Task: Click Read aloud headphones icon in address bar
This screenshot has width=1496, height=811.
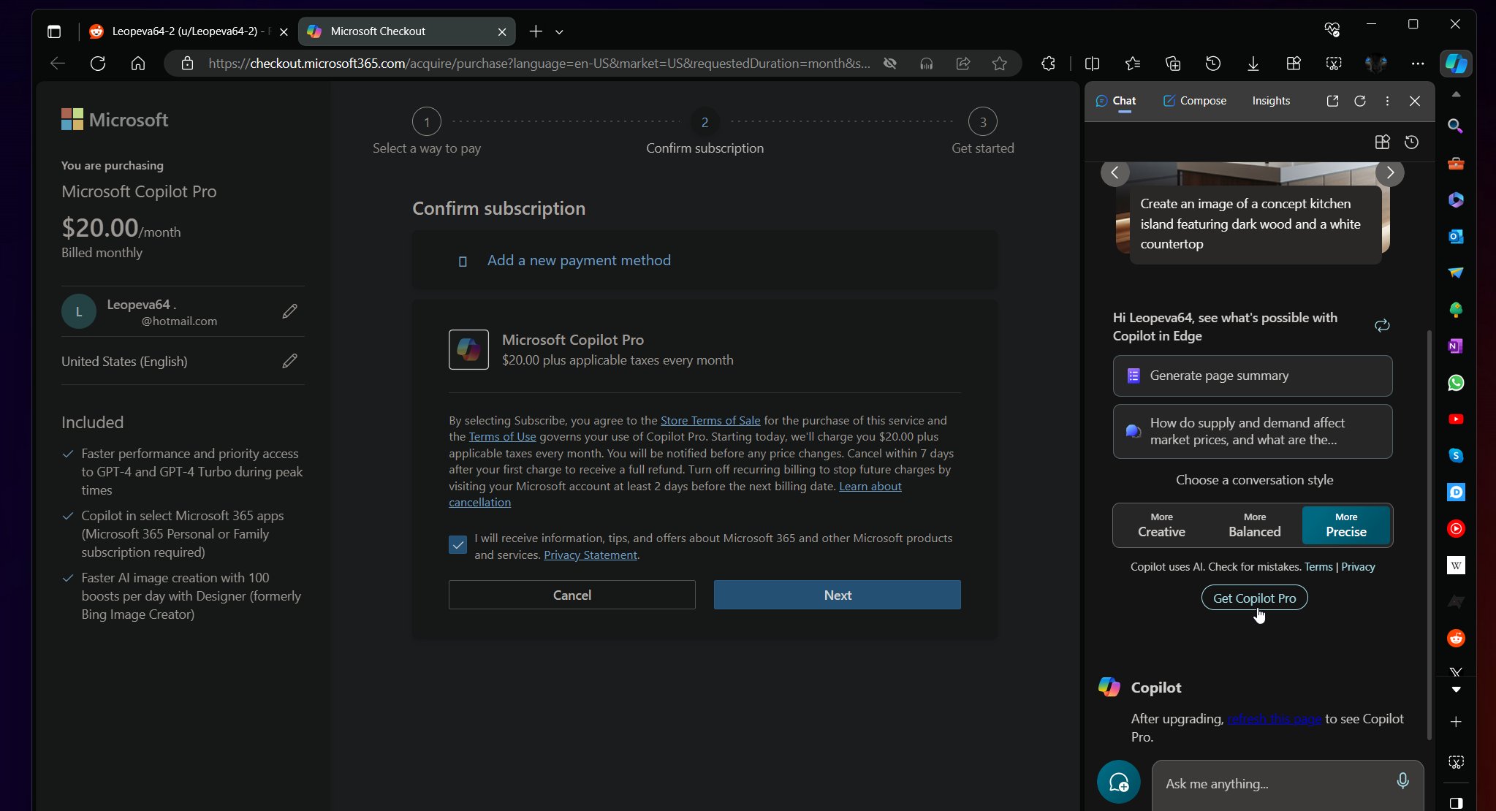Action: coord(926,64)
